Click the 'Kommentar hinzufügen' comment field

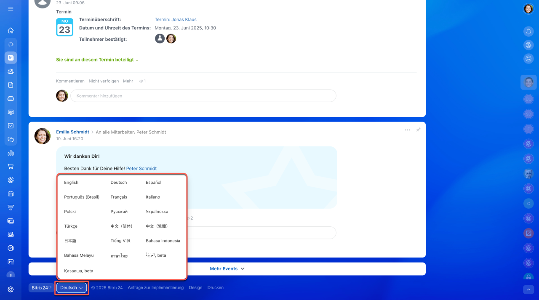click(203, 96)
